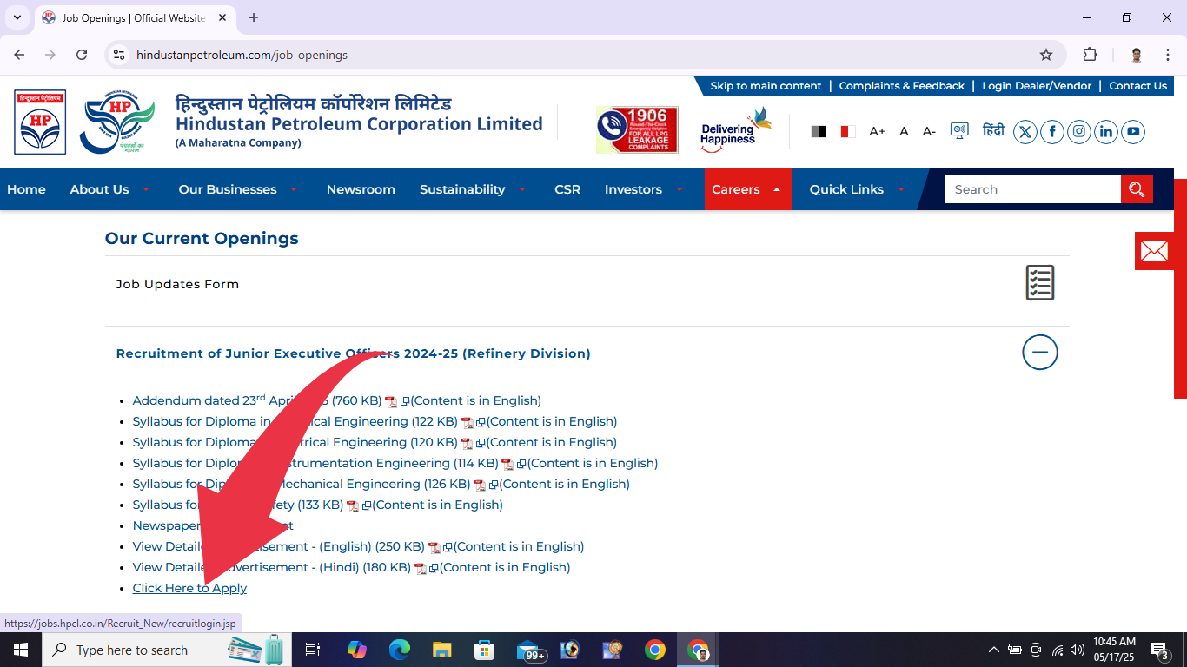The height and width of the screenshot is (667, 1187).
Task: Open Microsoft Store from taskbar
Action: [x=485, y=650]
